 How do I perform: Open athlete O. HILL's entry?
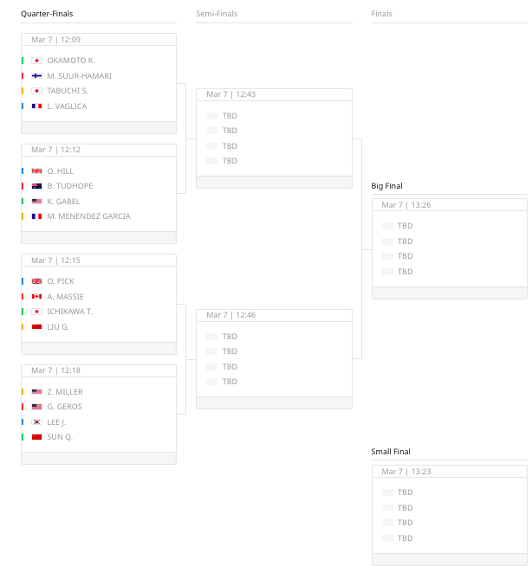pyautogui.click(x=60, y=171)
